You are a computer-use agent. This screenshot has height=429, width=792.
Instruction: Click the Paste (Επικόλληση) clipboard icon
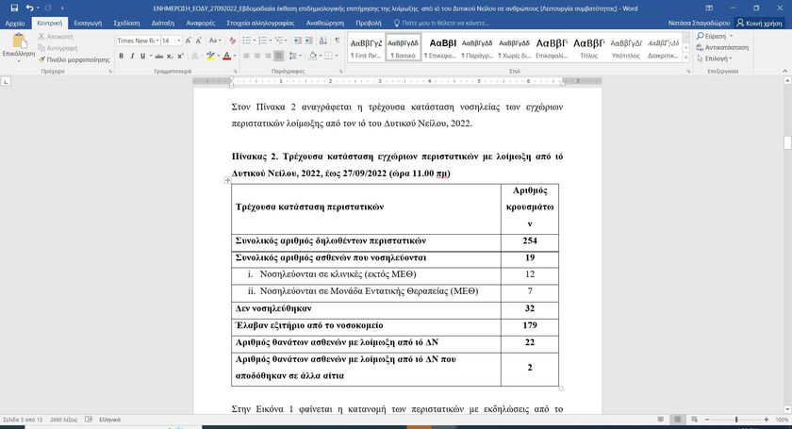pyautogui.click(x=18, y=41)
